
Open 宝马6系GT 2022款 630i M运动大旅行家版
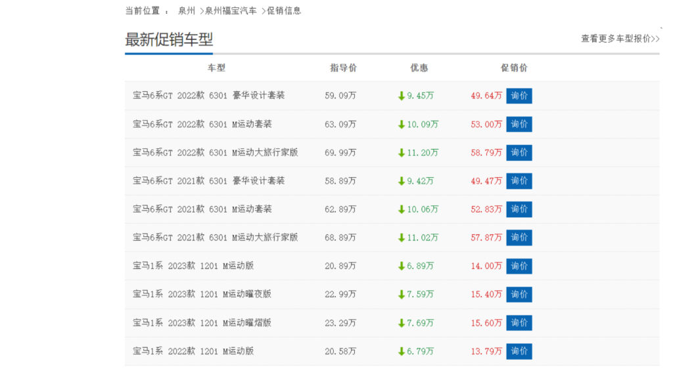pos(215,152)
